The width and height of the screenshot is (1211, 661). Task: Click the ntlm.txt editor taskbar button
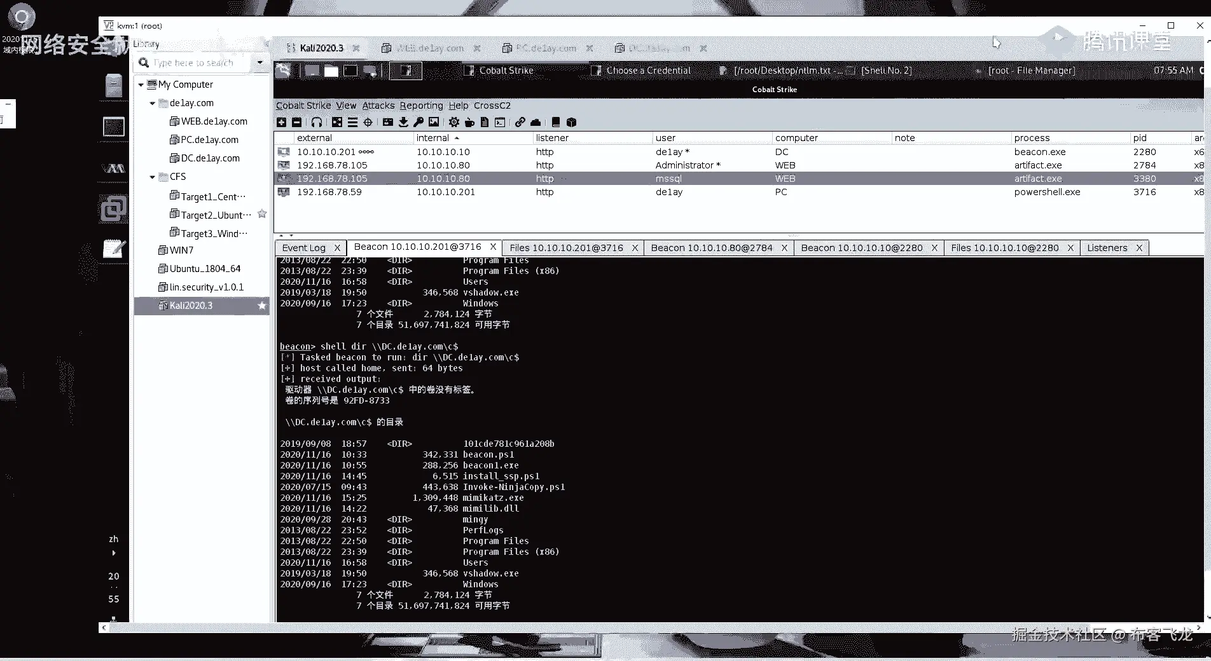click(781, 71)
